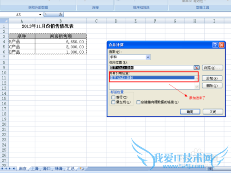Select row 20 header
Viewport: 231px width, 173px height.
tap(4, 124)
